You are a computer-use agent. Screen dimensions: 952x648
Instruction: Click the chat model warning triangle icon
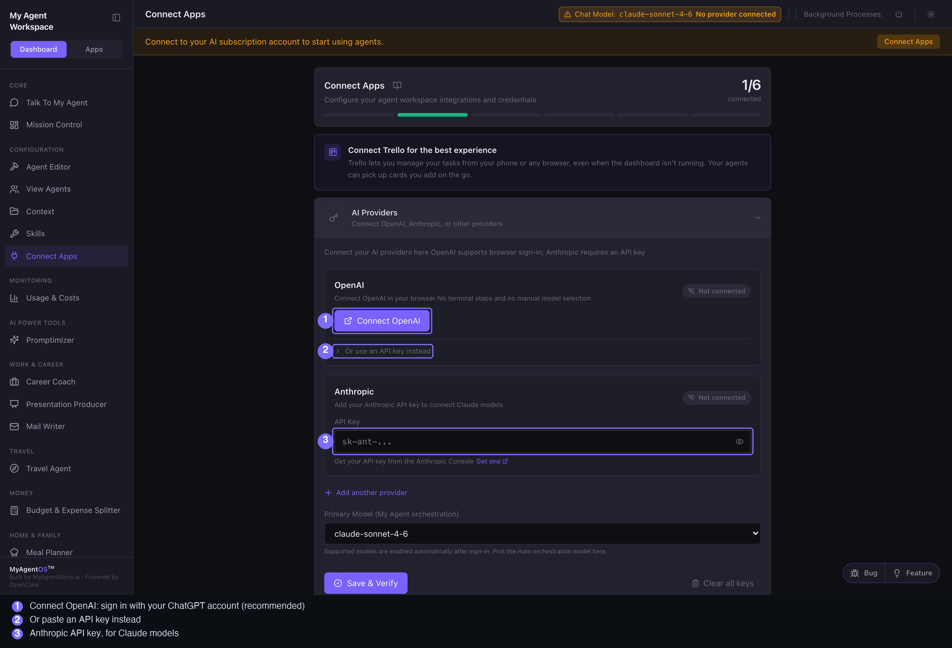click(568, 14)
